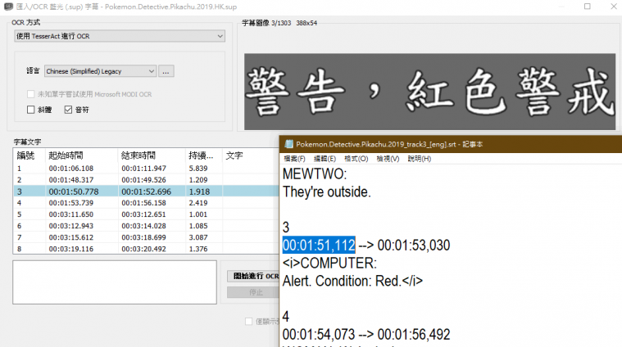Viewport: 622px width, 347px height.
Task: Uncheck the music symbol (音符) checkbox
Action: (68, 110)
